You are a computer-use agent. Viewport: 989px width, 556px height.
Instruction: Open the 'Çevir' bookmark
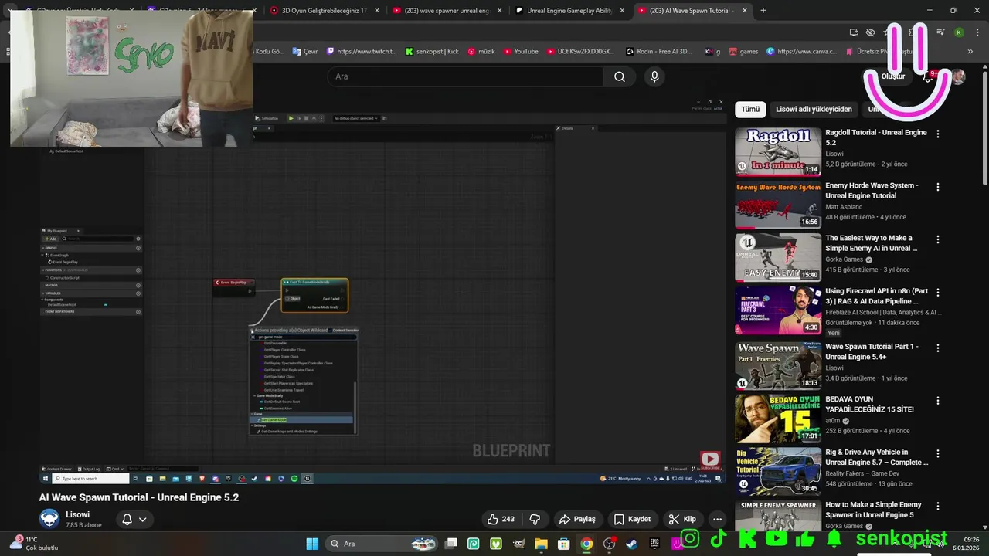pyautogui.click(x=305, y=52)
